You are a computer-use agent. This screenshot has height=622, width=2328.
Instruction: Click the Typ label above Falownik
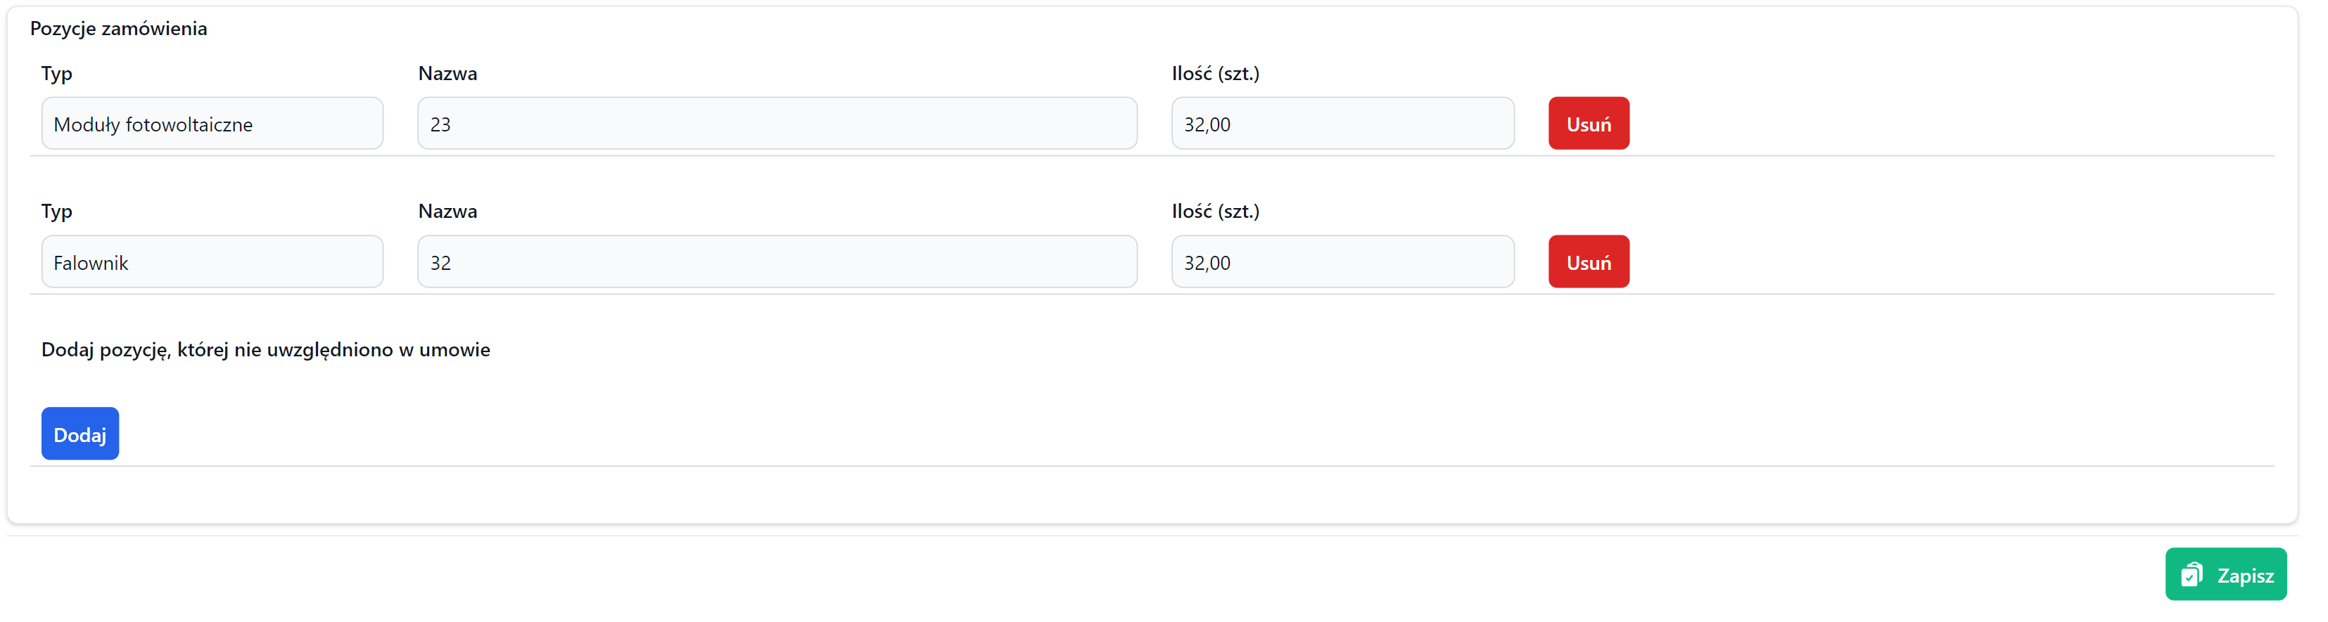point(57,212)
